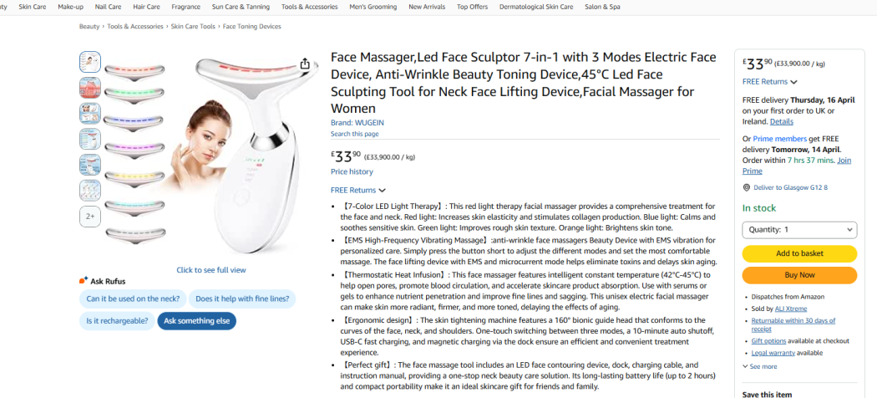Open the Price history link
The width and height of the screenshot is (877, 398).
click(x=352, y=171)
